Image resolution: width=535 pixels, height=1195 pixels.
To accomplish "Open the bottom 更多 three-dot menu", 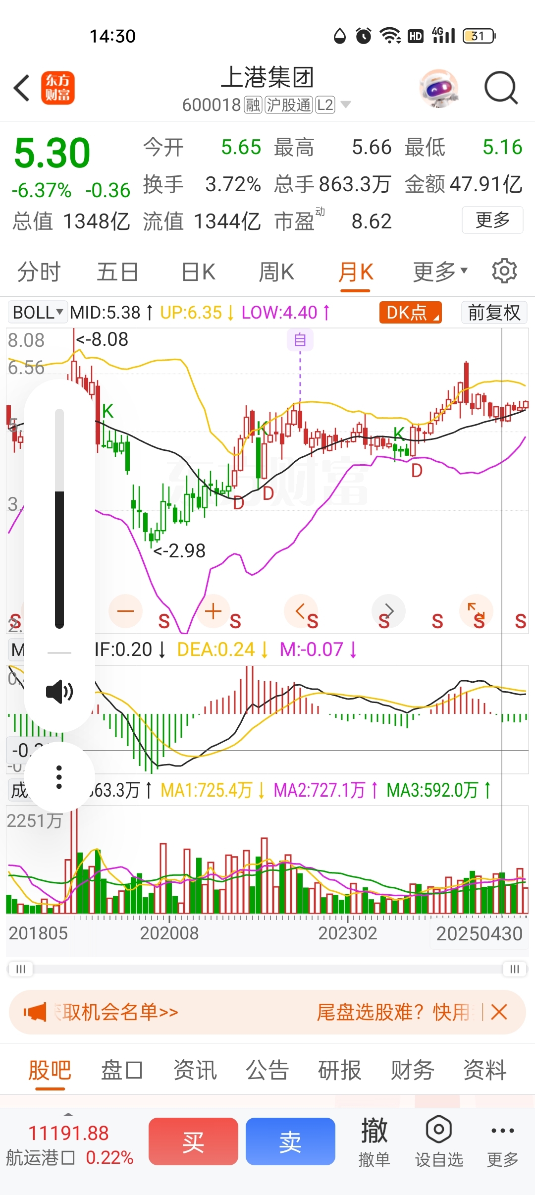I will (502, 1141).
